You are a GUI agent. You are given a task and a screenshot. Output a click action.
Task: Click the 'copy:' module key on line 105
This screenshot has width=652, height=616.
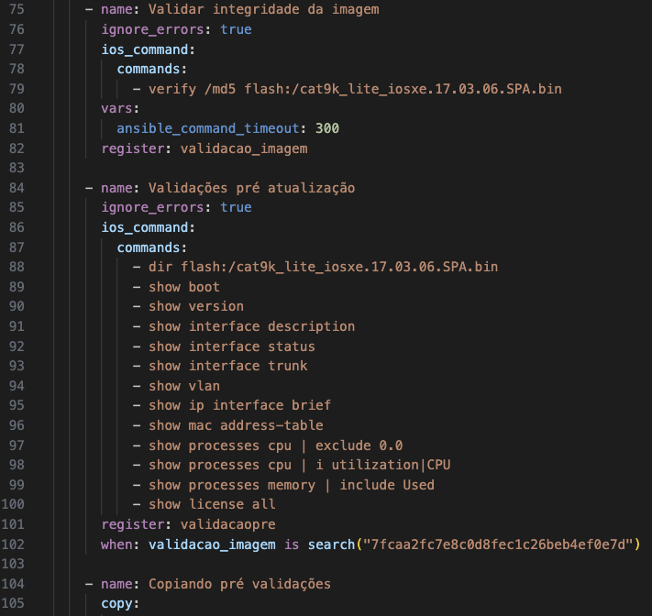click(120, 603)
